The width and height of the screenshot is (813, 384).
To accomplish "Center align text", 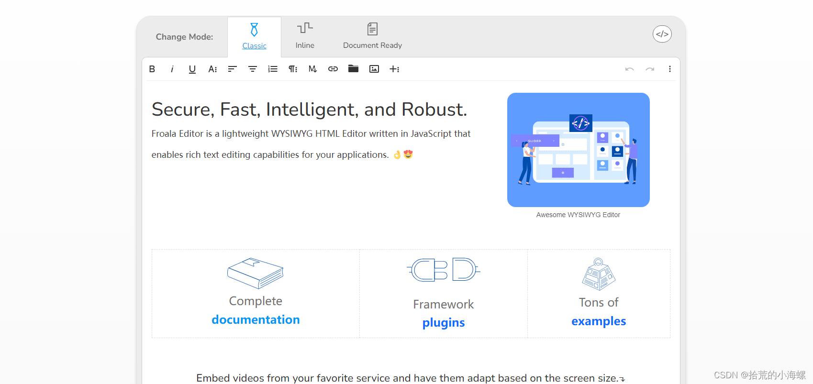I will [x=253, y=69].
